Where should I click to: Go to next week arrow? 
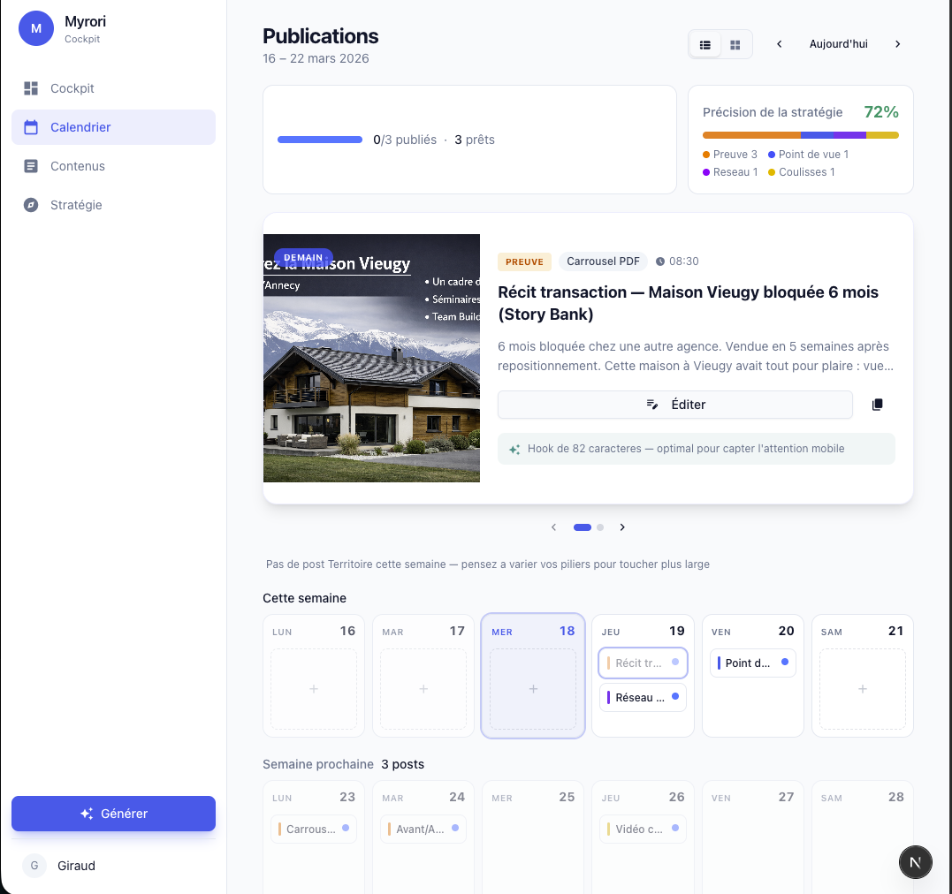pos(897,44)
